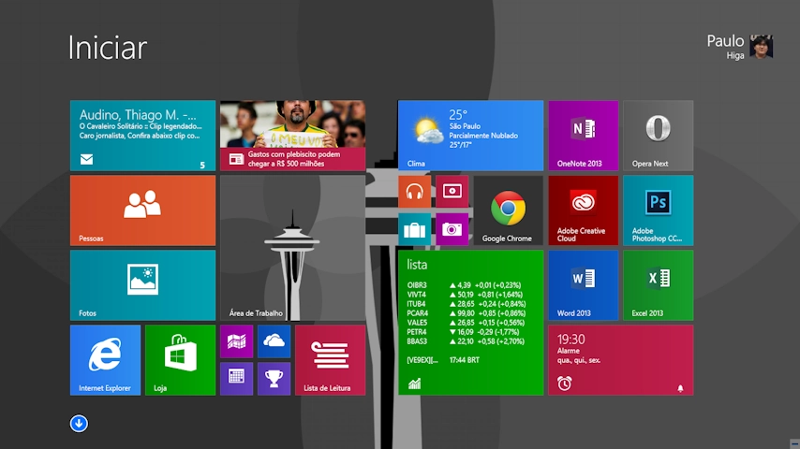Open the Área de Trabalho desktop tile
Screen dimensions: 800x449
[293, 248]
